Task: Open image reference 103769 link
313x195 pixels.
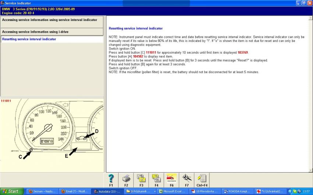Action: click(243, 53)
